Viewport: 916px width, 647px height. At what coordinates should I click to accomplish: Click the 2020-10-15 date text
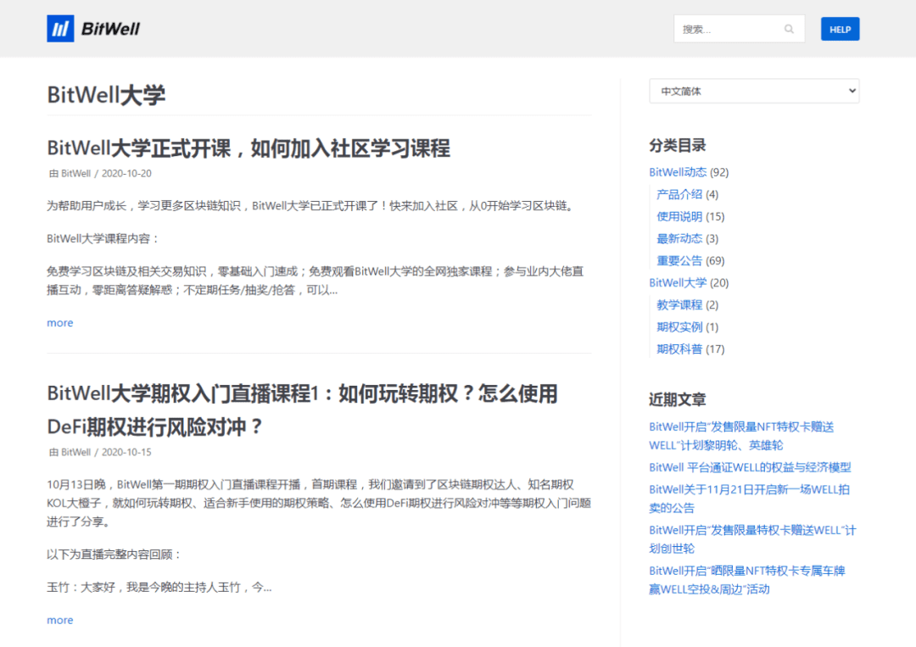click(126, 452)
